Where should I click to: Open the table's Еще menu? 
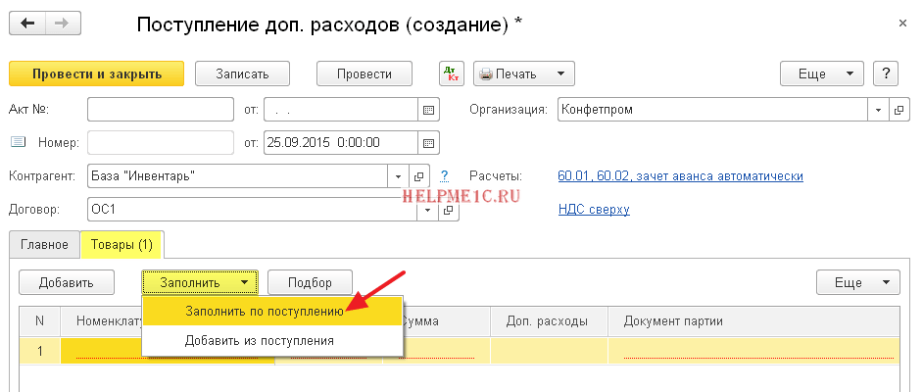(858, 282)
